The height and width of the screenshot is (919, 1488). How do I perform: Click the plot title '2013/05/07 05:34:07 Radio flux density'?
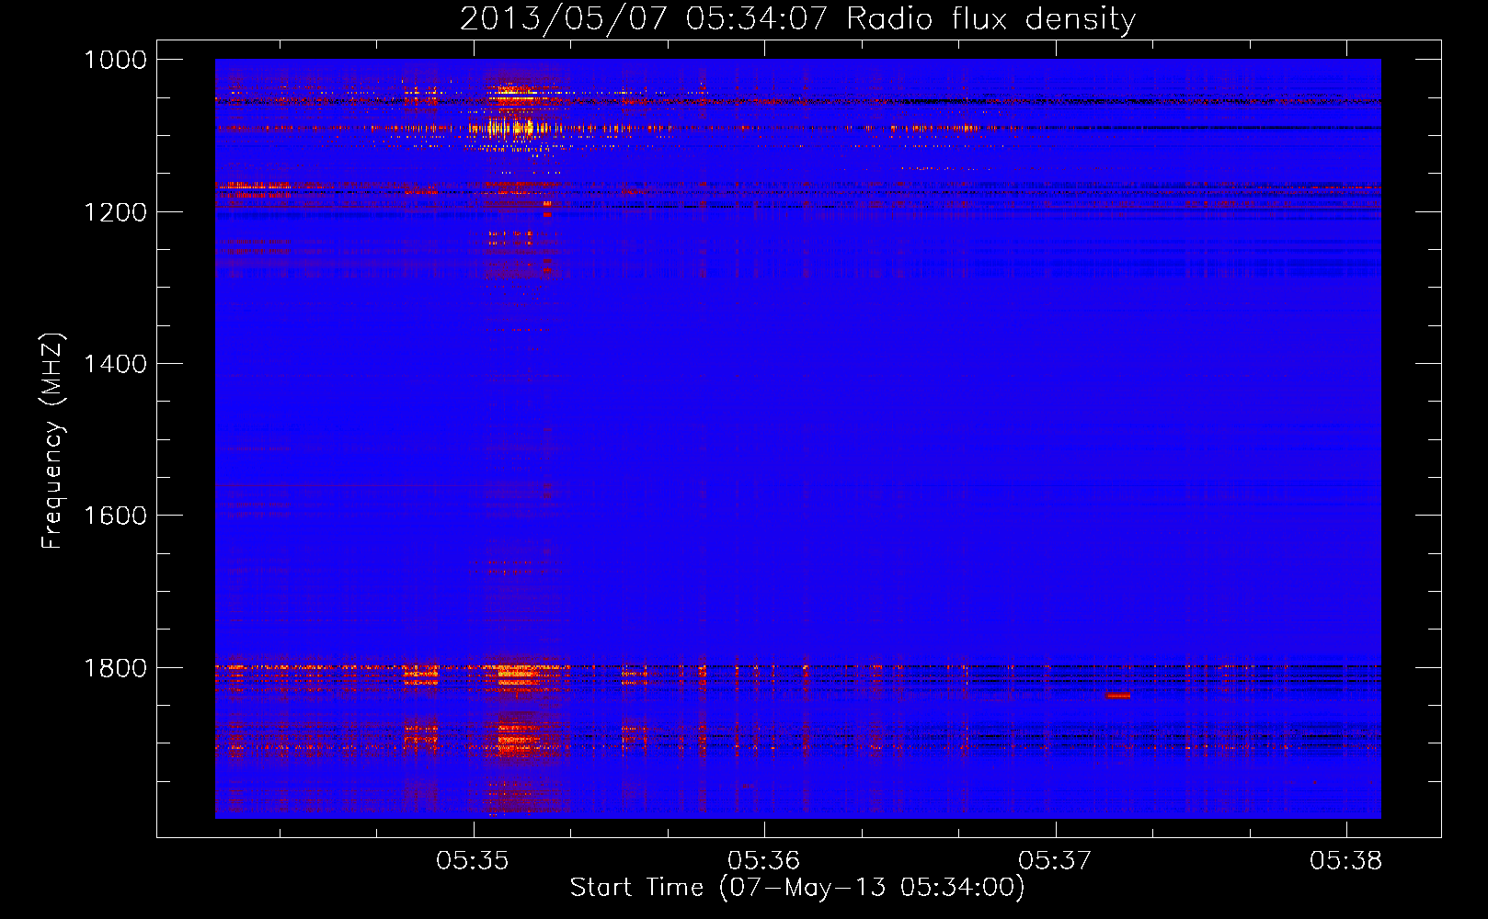(x=797, y=18)
